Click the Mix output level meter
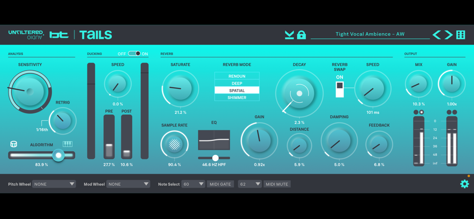474x219 pixels. coord(419,141)
